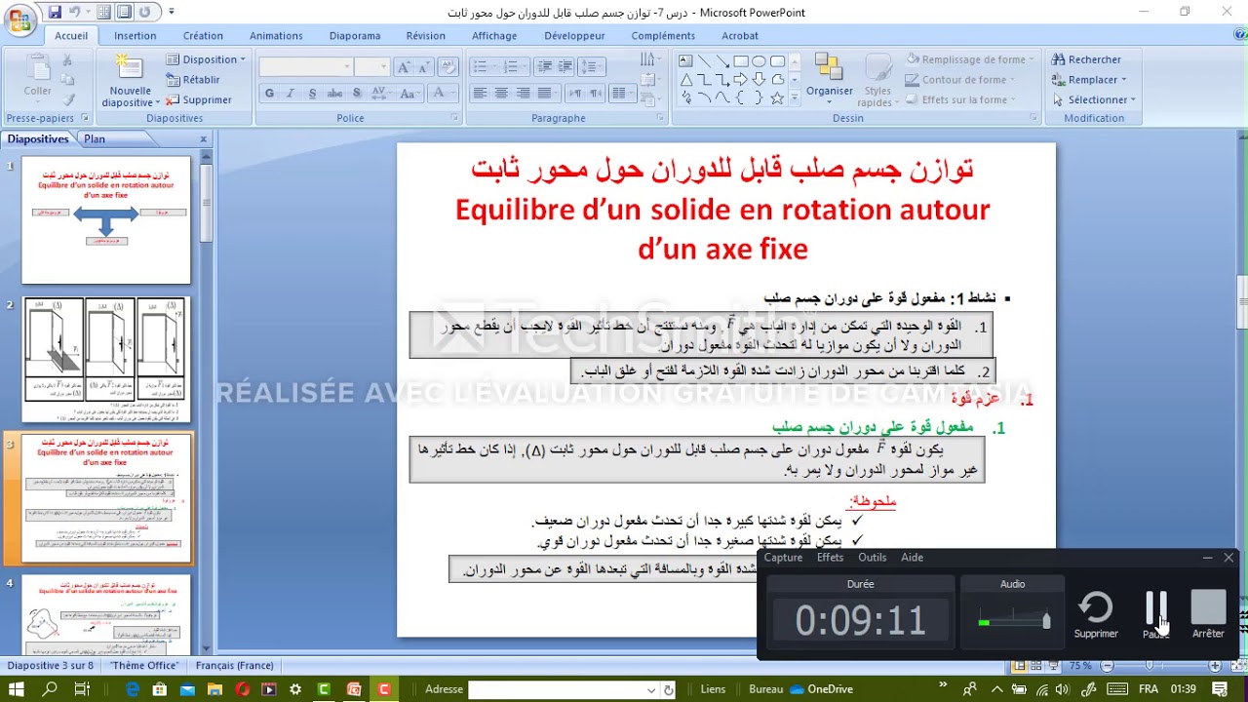The image size is (1248, 702).
Task: Open Animations ribbon tab
Action: [x=276, y=35]
